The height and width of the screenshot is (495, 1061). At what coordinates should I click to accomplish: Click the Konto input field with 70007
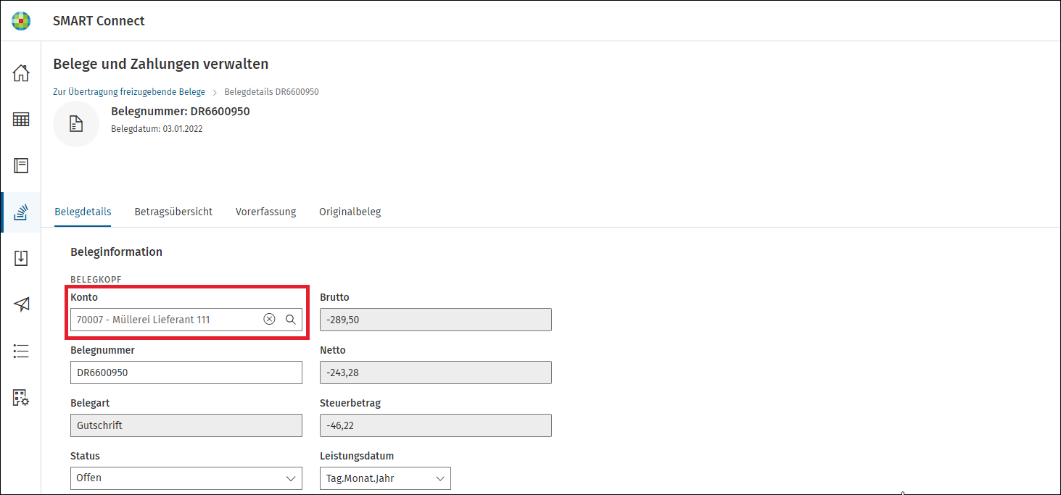pyautogui.click(x=186, y=320)
